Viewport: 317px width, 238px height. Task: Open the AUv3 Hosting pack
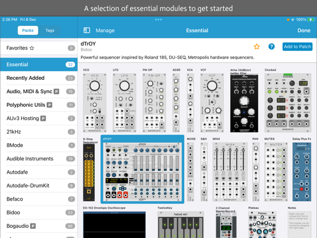click(x=39, y=118)
